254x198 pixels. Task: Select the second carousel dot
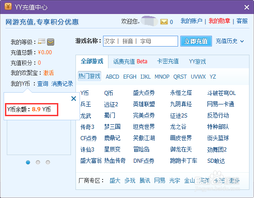click(x=38, y=162)
